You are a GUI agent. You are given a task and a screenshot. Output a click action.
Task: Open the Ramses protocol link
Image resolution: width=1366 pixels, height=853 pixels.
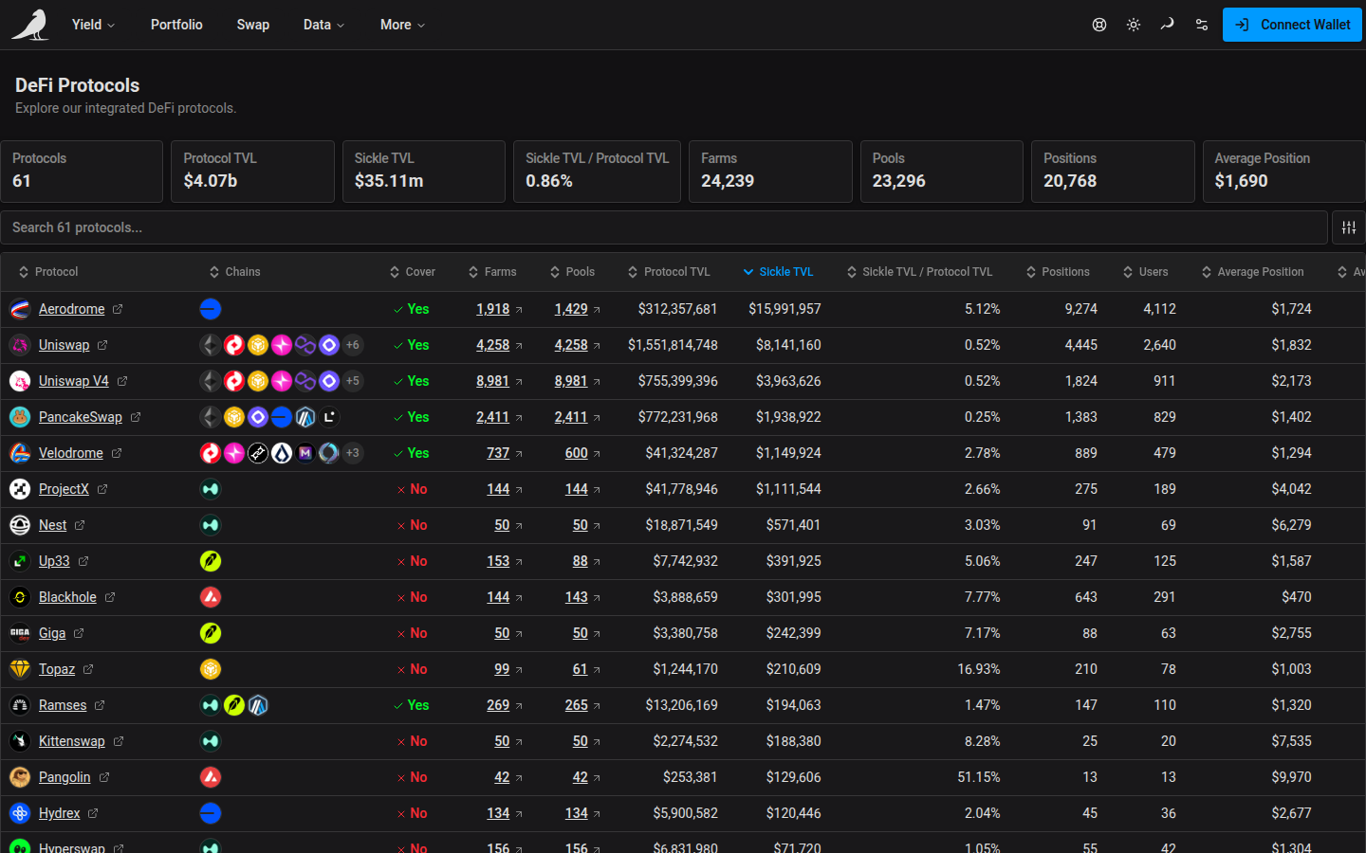tap(63, 705)
